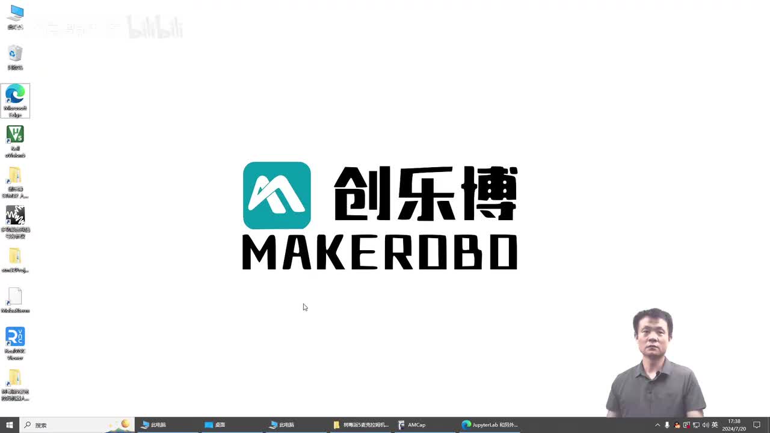770x433 pixels.
Task: Toggle the 英 input method indicator
Action: coord(715,425)
